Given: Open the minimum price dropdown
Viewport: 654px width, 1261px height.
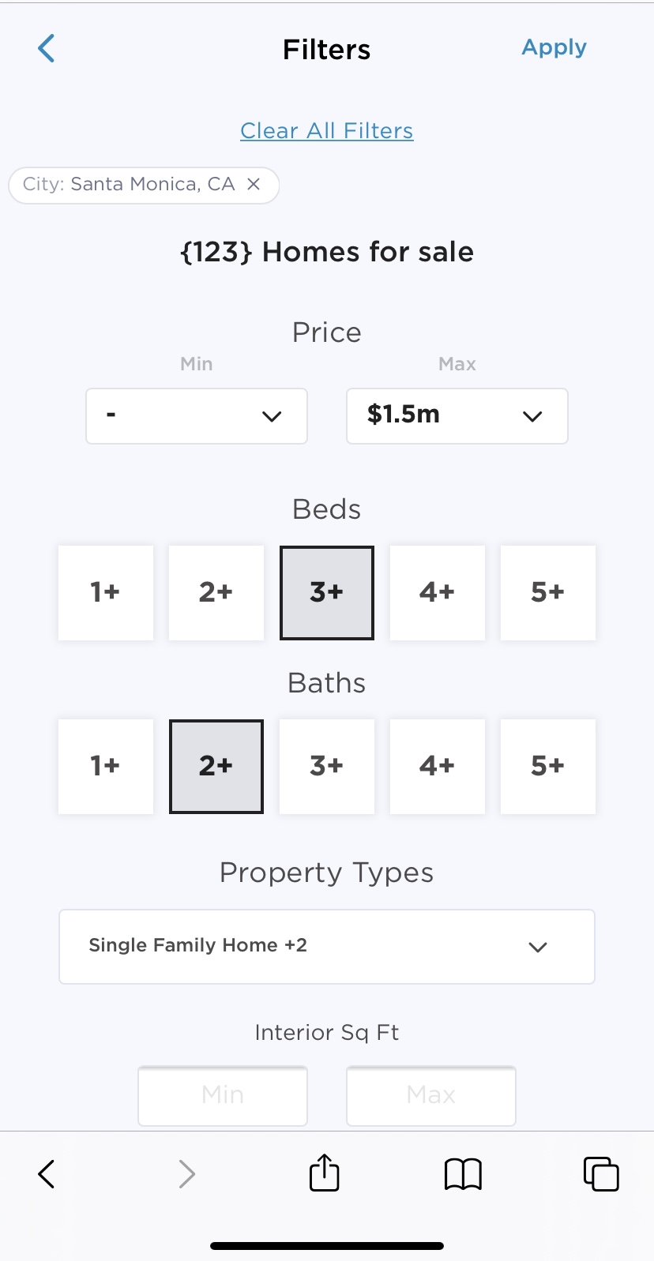Looking at the screenshot, I should point(197,416).
